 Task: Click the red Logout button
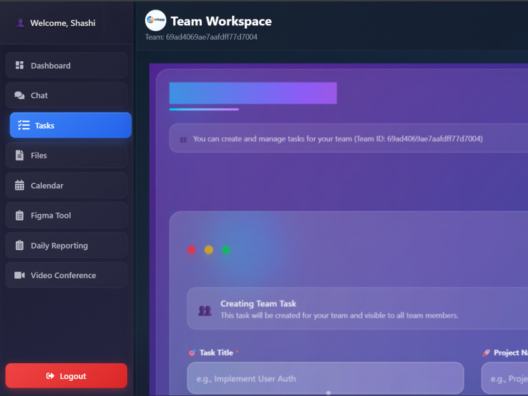point(67,376)
